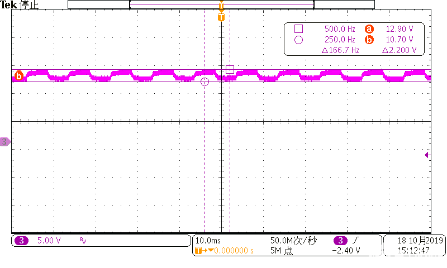Click the 18 10月2019 date readout
The image size is (447, 268).
point(420,241)
